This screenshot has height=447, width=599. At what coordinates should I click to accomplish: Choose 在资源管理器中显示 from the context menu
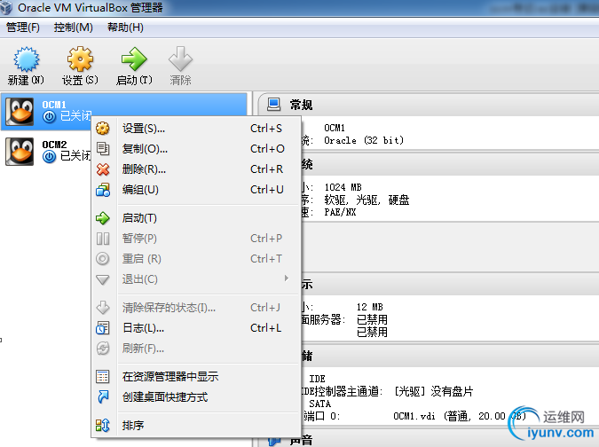[196, 377]
